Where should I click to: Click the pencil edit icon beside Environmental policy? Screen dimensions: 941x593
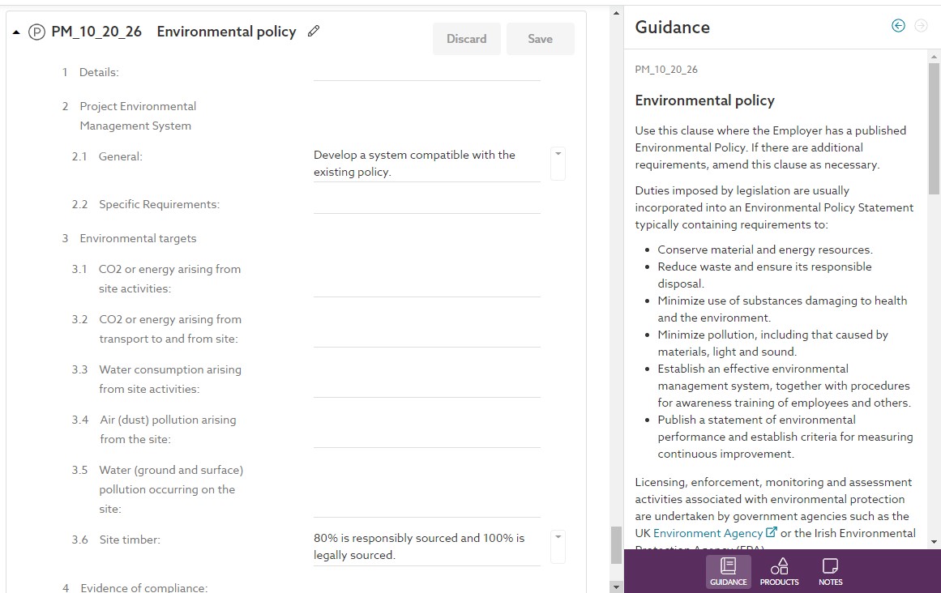coord(314,32)
